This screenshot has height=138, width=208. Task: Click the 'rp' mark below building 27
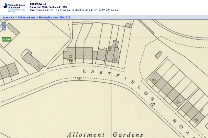point(71,61)
